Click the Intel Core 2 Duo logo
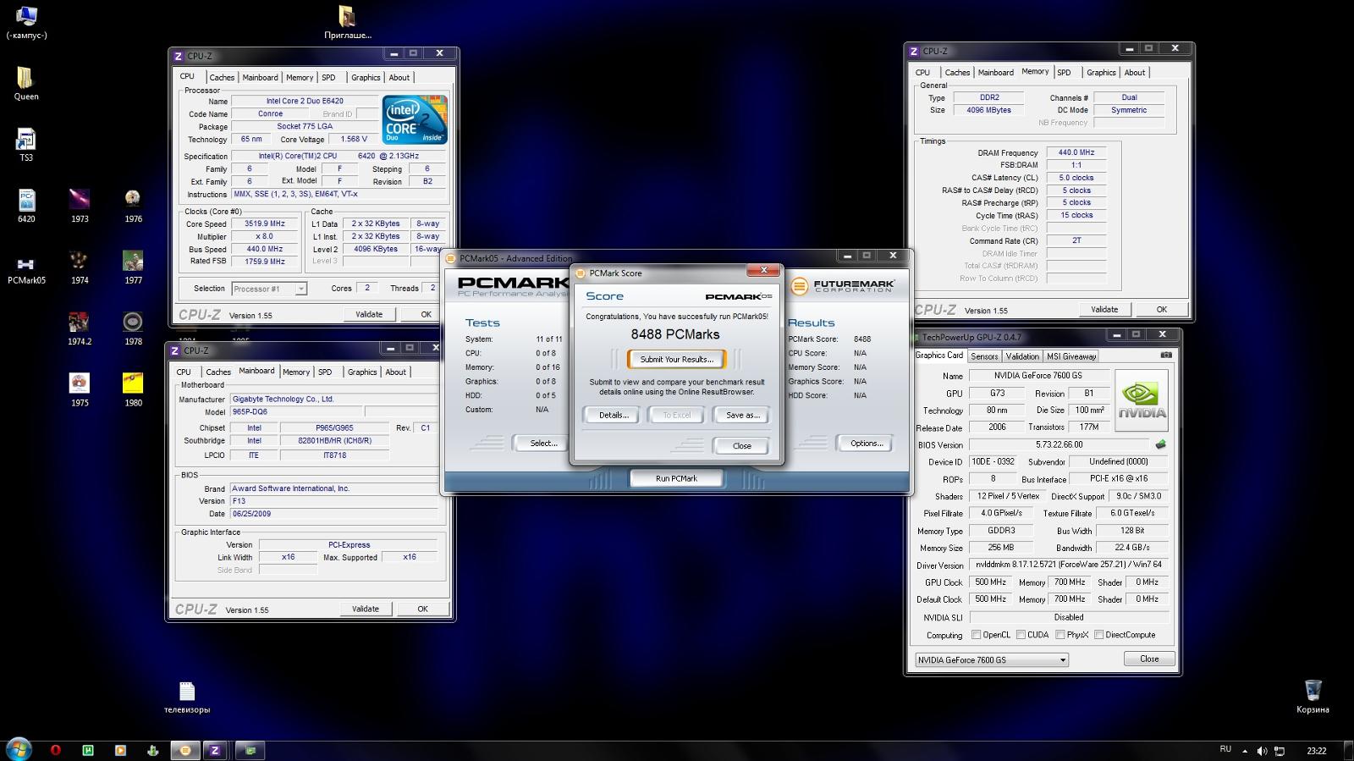 415,119
